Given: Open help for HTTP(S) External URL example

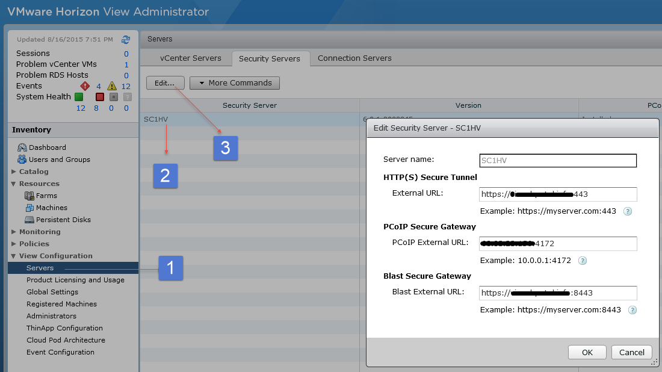Looking at the screenshot, I should click(628, 211).
